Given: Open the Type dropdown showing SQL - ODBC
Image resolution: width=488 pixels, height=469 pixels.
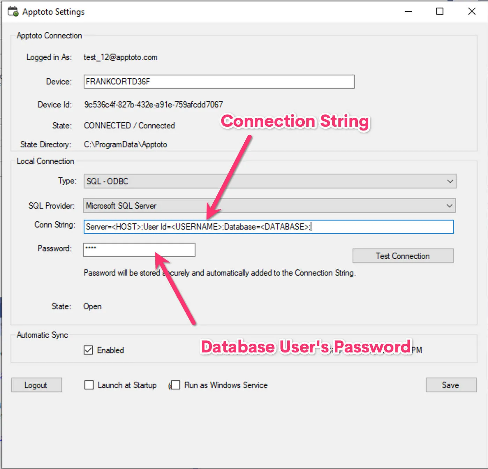Looking at the screenshot, I should [x=270, y=181].
